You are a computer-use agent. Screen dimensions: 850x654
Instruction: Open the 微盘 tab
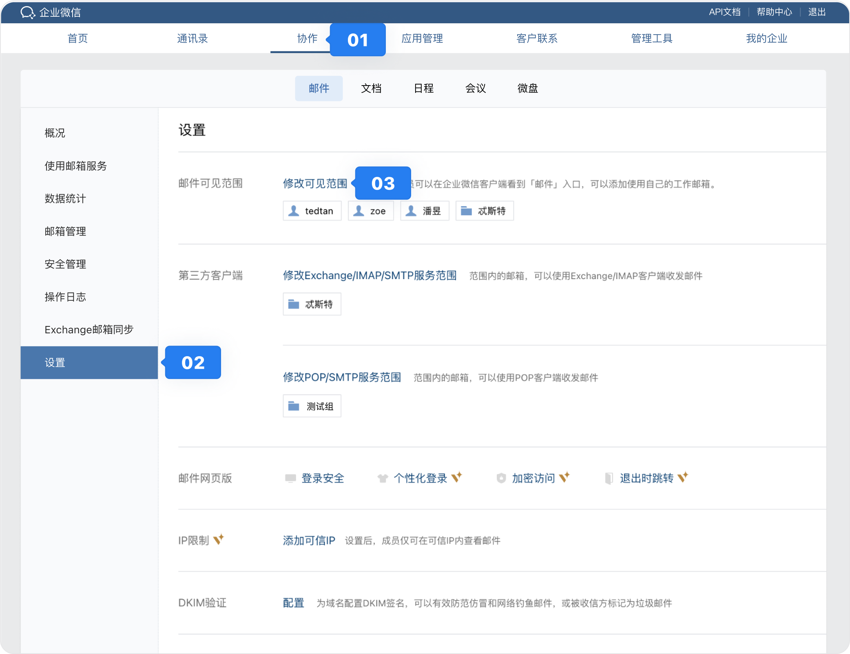pyautogui.click(x=527, y=88)
